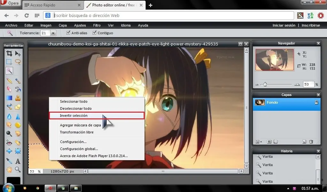Image resolution: width=327 pixels, height=192 pixels.
Task: Open the Capa menu
Action: 63,25
